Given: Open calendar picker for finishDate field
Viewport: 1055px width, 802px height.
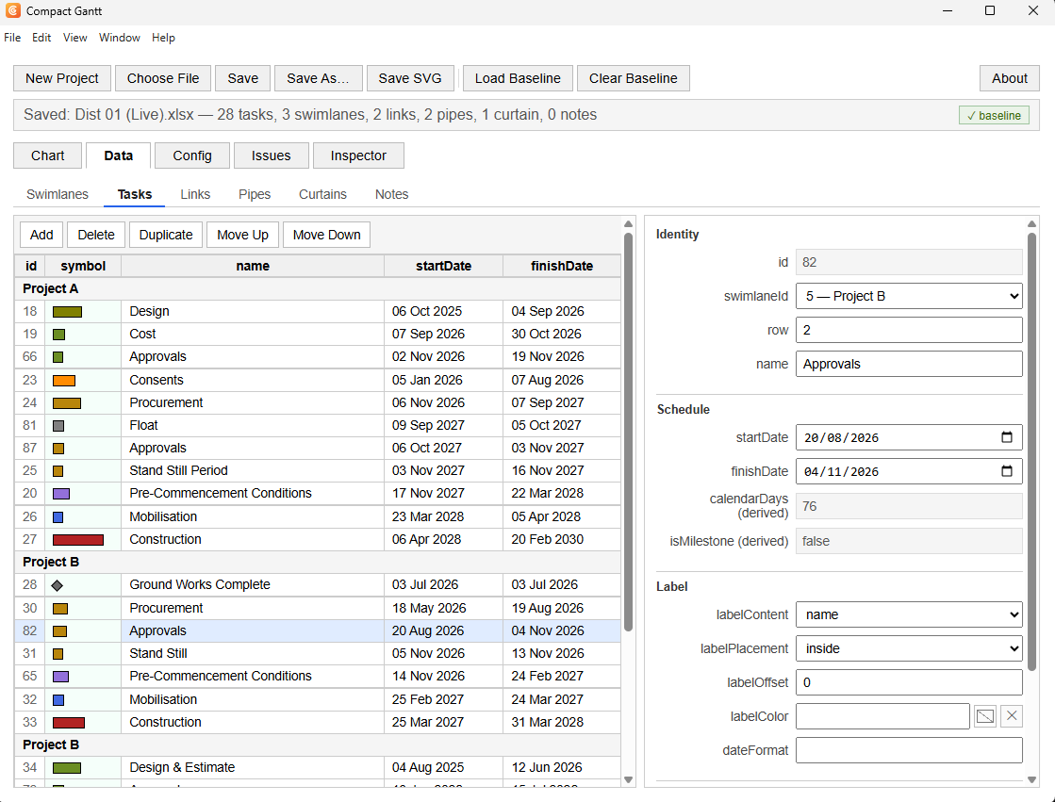Looking at the screenshot, I should pyautogui.click(x=1007, y=471).
